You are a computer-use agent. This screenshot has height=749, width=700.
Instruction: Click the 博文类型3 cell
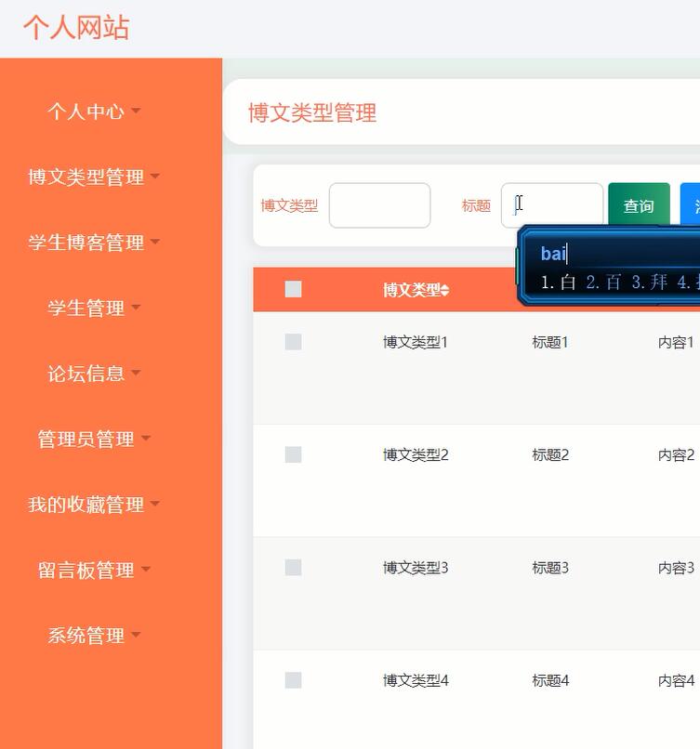tap(416, 568)
